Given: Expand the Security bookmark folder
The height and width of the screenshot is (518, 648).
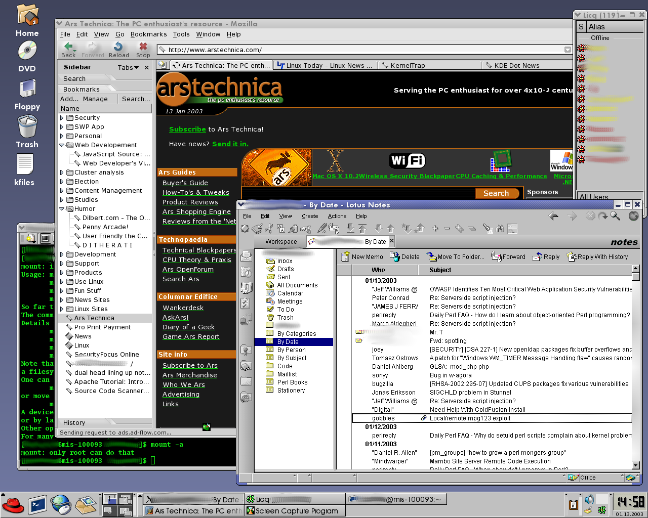Looking at the screenshot, I should click(x=62, y=118).
